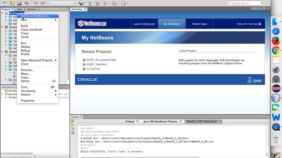Select Properties in the context menu
The image size is (282, 158).
(37, 101)
